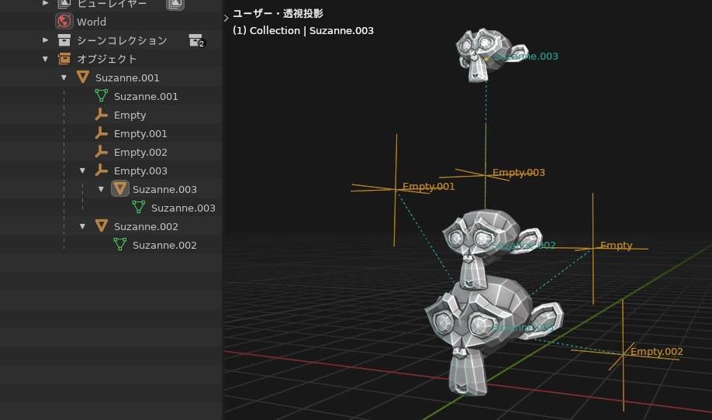Click the scene collection archive box icon
712x420 pixels.
[x=64, y=40]
